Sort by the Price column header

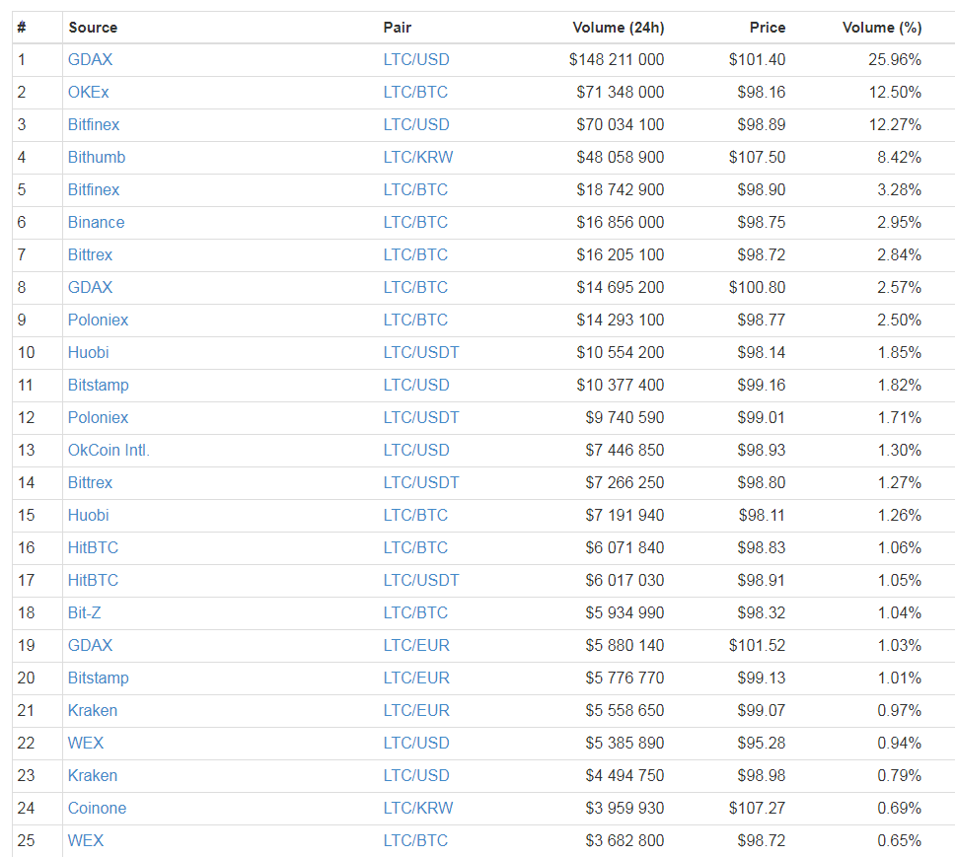click(x=768, y=28)
